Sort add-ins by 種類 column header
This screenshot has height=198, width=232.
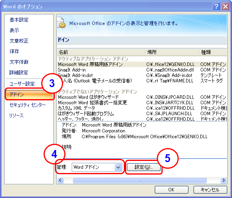(x=213, y=52)
